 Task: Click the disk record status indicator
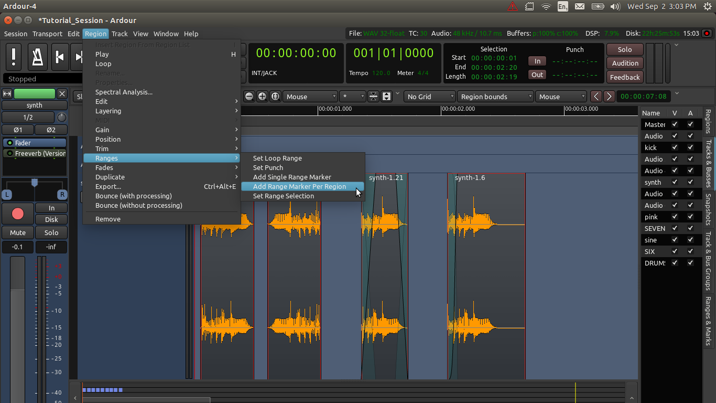tap(707, 33)
